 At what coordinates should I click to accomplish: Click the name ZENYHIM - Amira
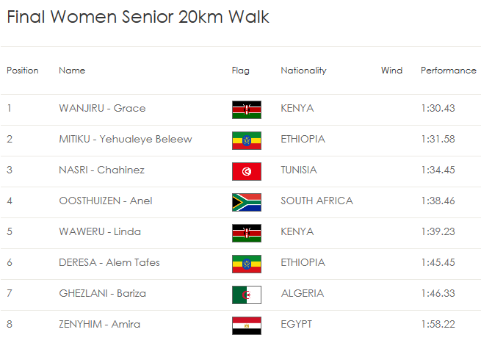99,324
